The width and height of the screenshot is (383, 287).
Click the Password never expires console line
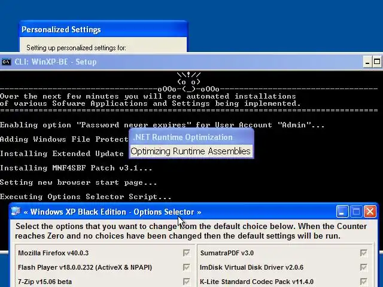tap(162, 125)
